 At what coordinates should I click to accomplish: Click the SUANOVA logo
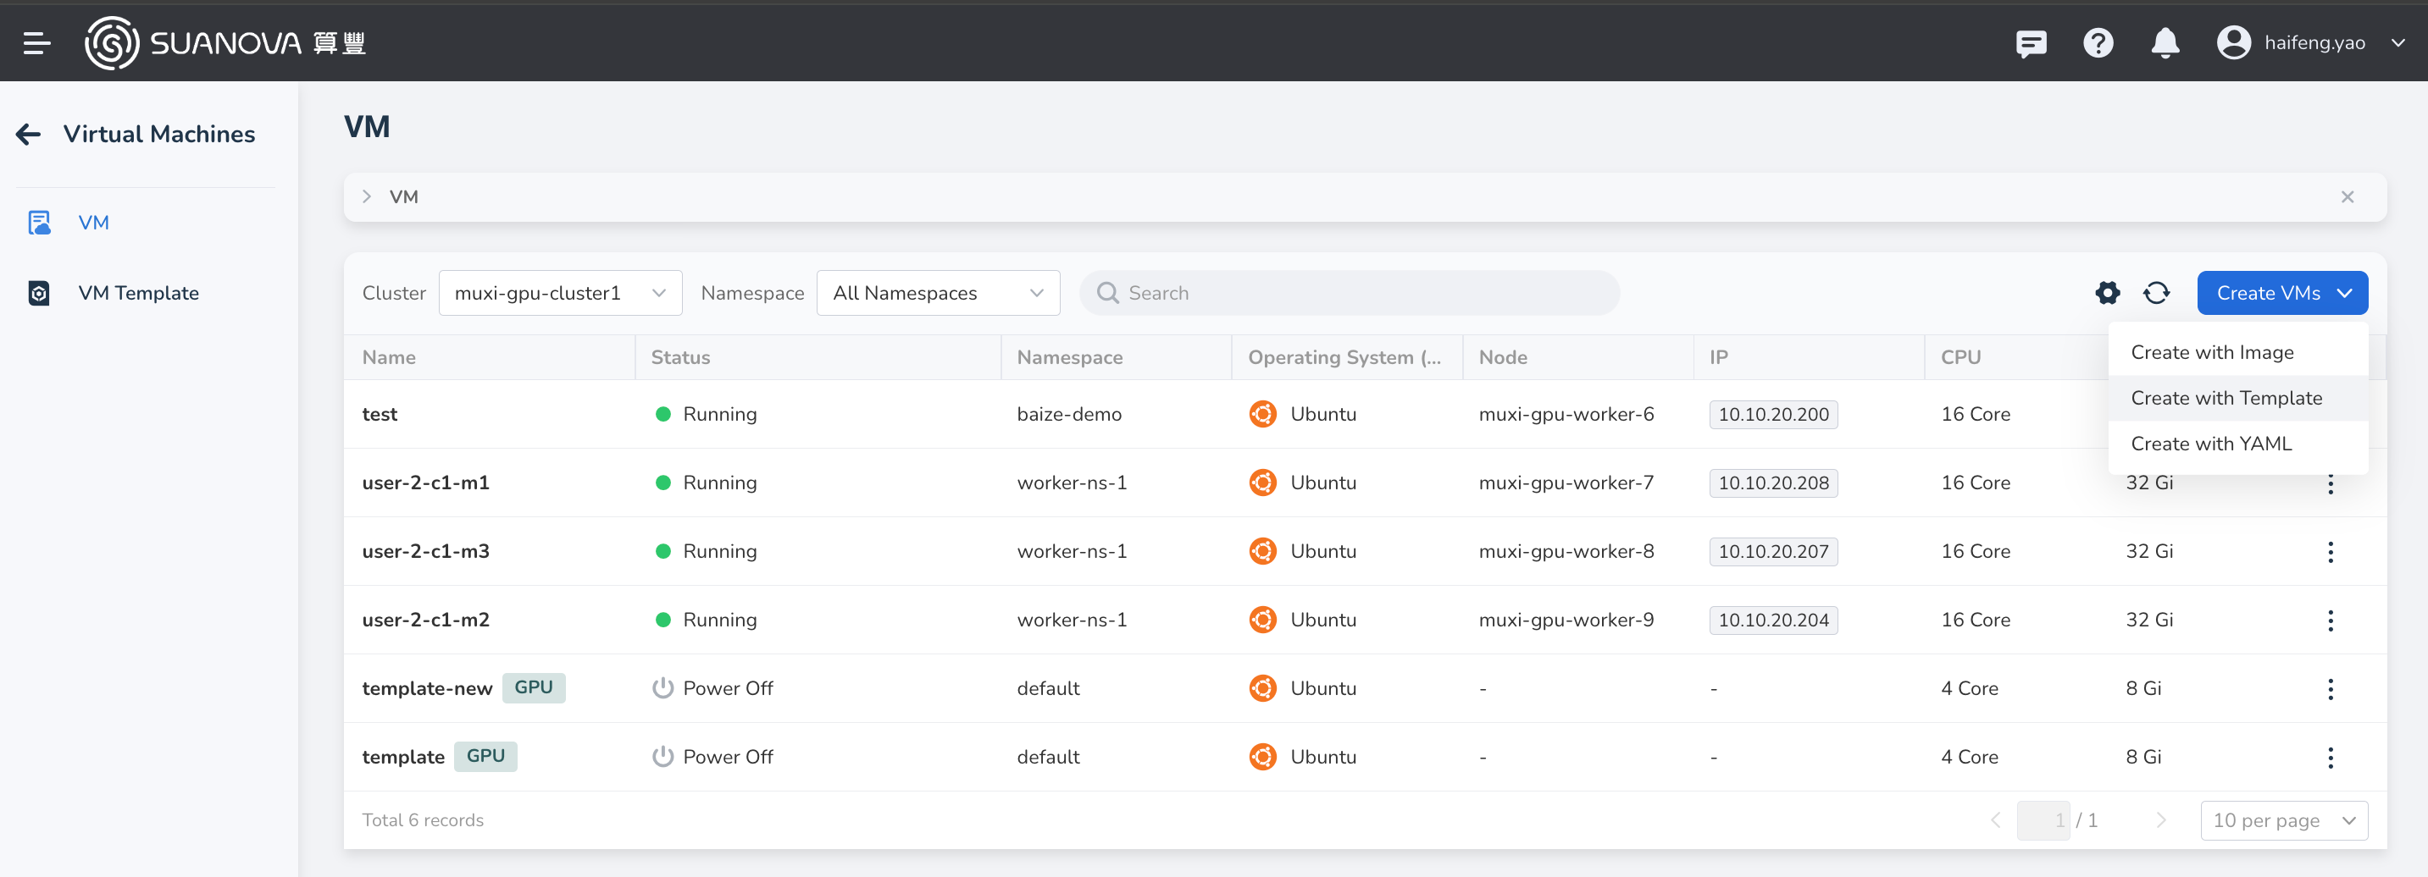pos(225,42)
